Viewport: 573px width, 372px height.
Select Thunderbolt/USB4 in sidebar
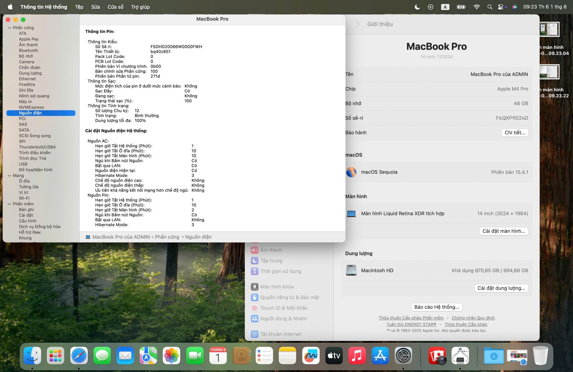coord(37,147)
